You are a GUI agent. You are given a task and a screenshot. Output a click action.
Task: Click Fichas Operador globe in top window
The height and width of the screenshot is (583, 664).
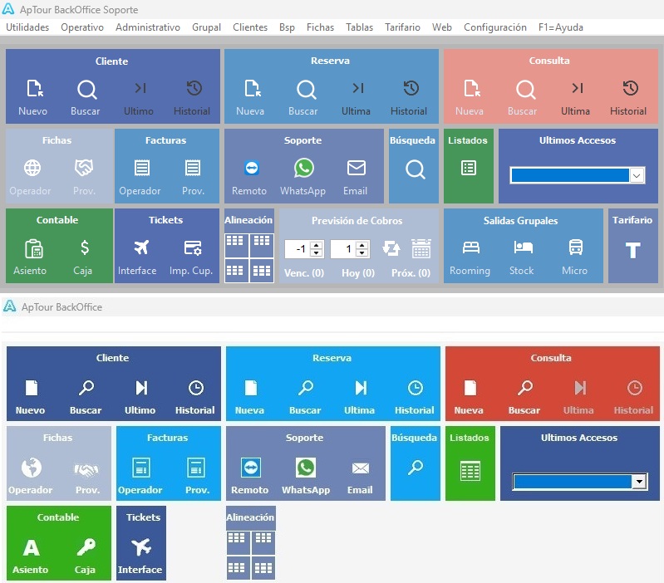tap(32, 168)
